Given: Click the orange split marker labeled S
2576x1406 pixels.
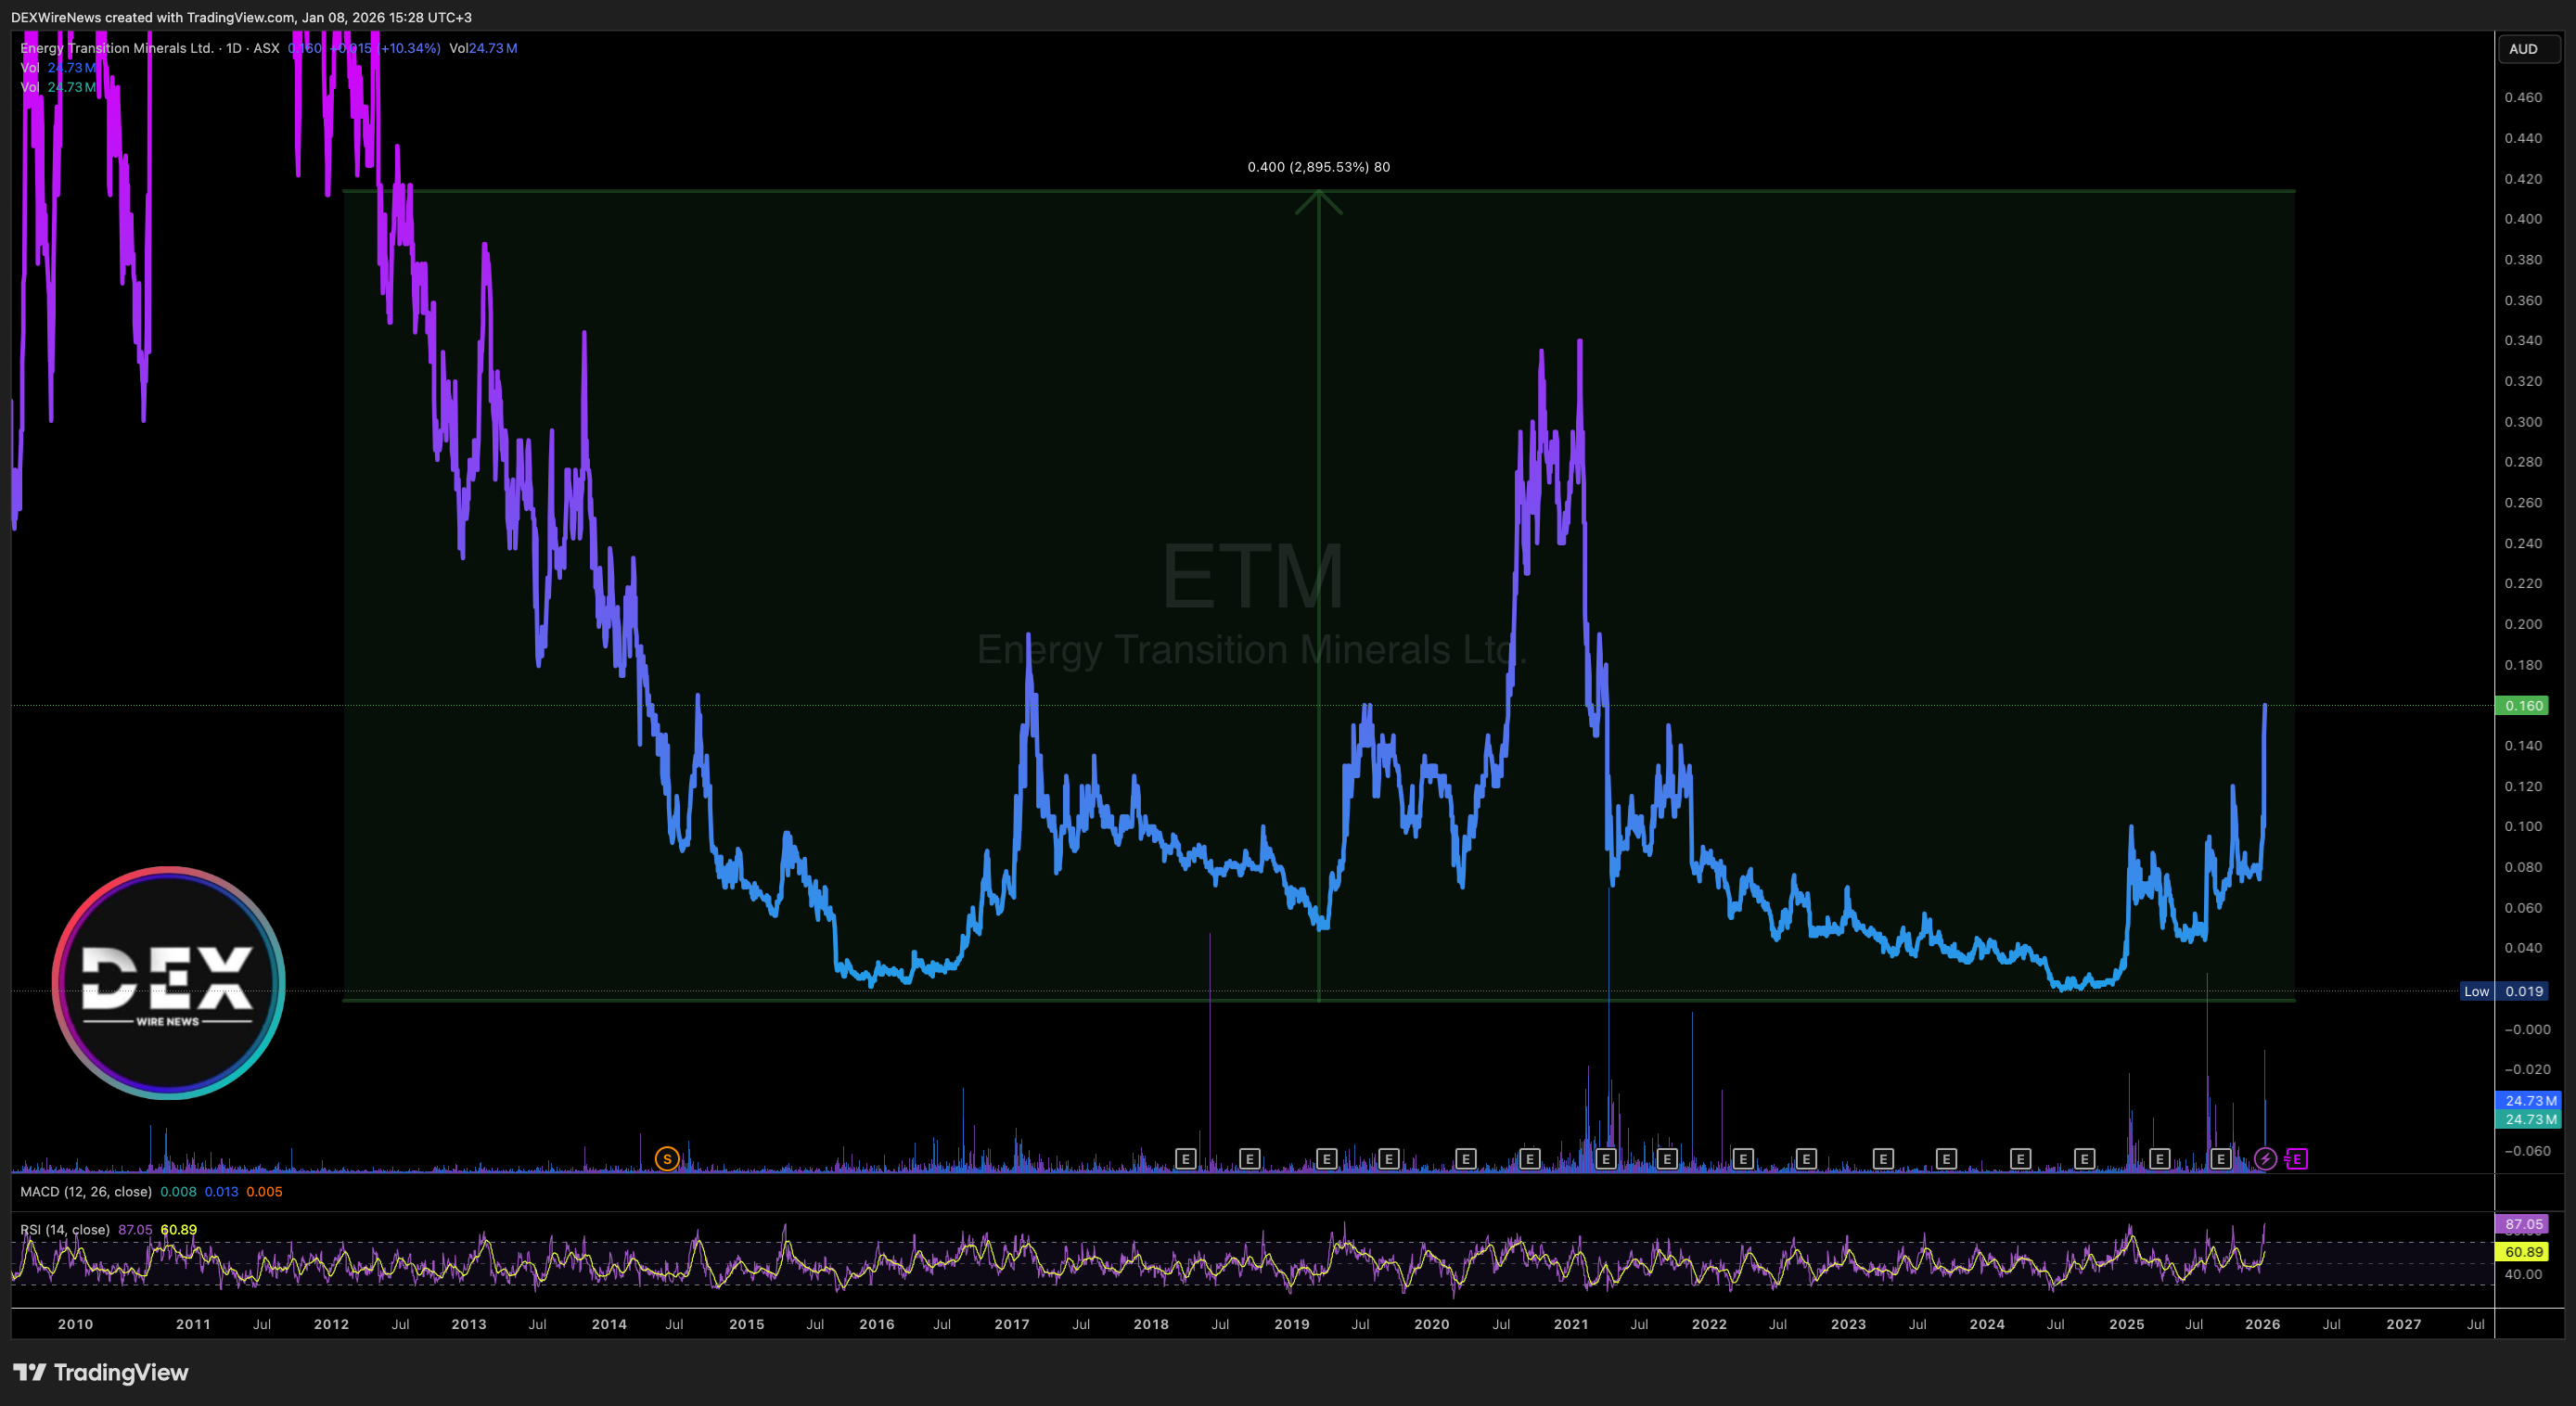Looking at the screenshot, I should (667, 1159).
